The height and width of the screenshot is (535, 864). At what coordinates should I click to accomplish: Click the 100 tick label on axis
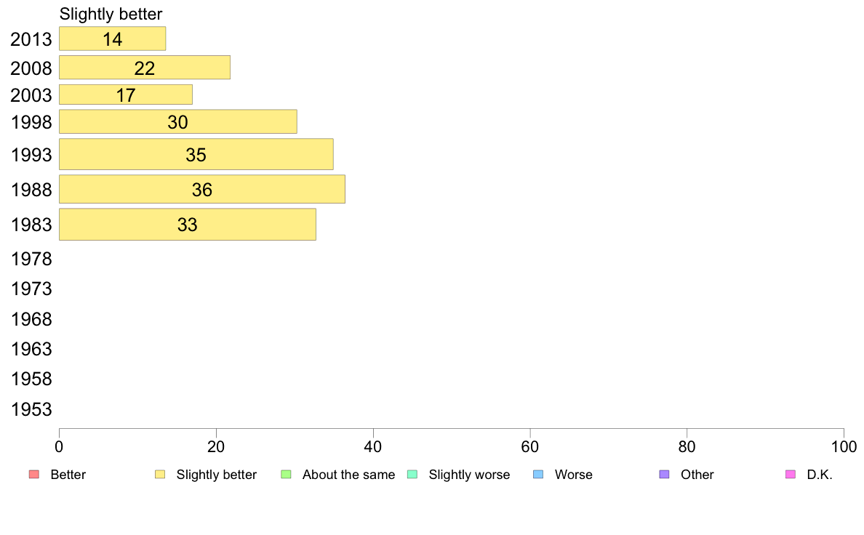844,447
